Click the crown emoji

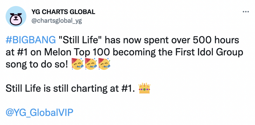pos(144,88)
